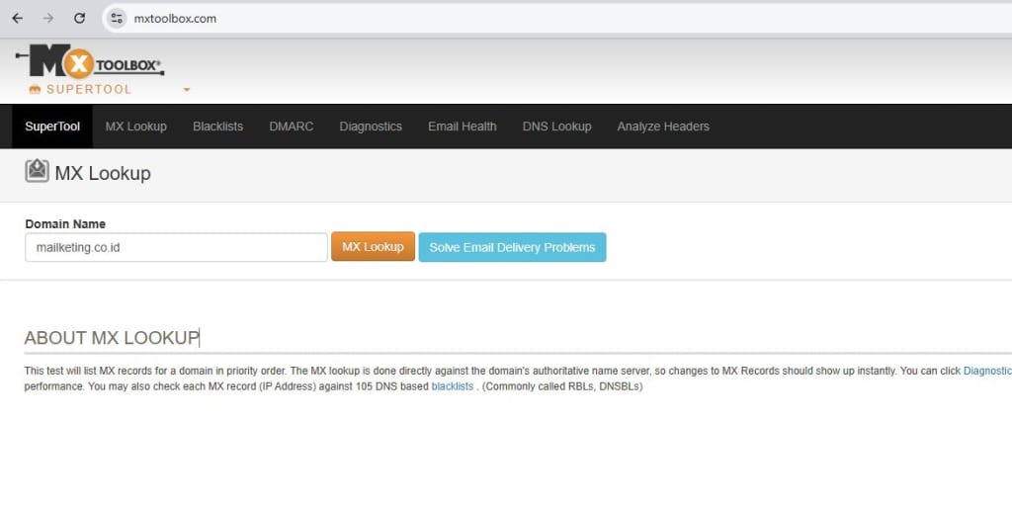Click the MX Lookup heading envelope icon
The height and width of the screenshot is (505, 1012).
tap(37, 172)
